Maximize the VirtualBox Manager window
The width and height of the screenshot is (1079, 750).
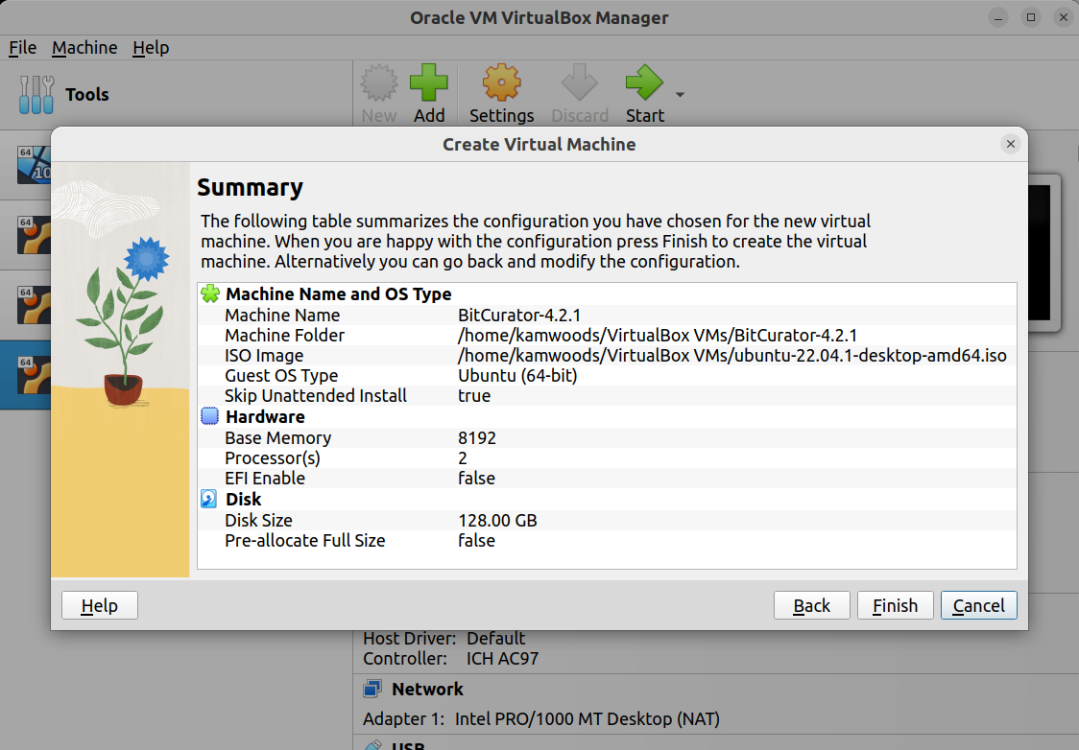pyautogui.click(x=1031, y=18)
